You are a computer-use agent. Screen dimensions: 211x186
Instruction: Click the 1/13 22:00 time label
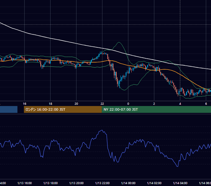point(102,183)
